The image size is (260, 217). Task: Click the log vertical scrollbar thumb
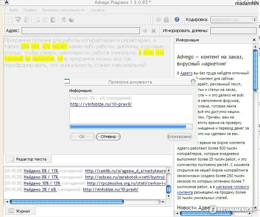point(168,189)
